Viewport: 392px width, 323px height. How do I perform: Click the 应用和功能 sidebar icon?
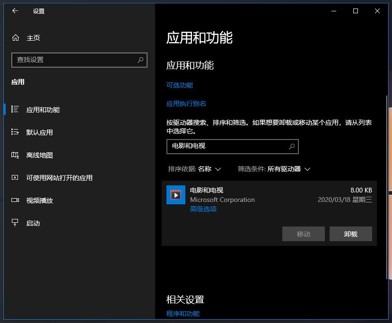point(15,109)
